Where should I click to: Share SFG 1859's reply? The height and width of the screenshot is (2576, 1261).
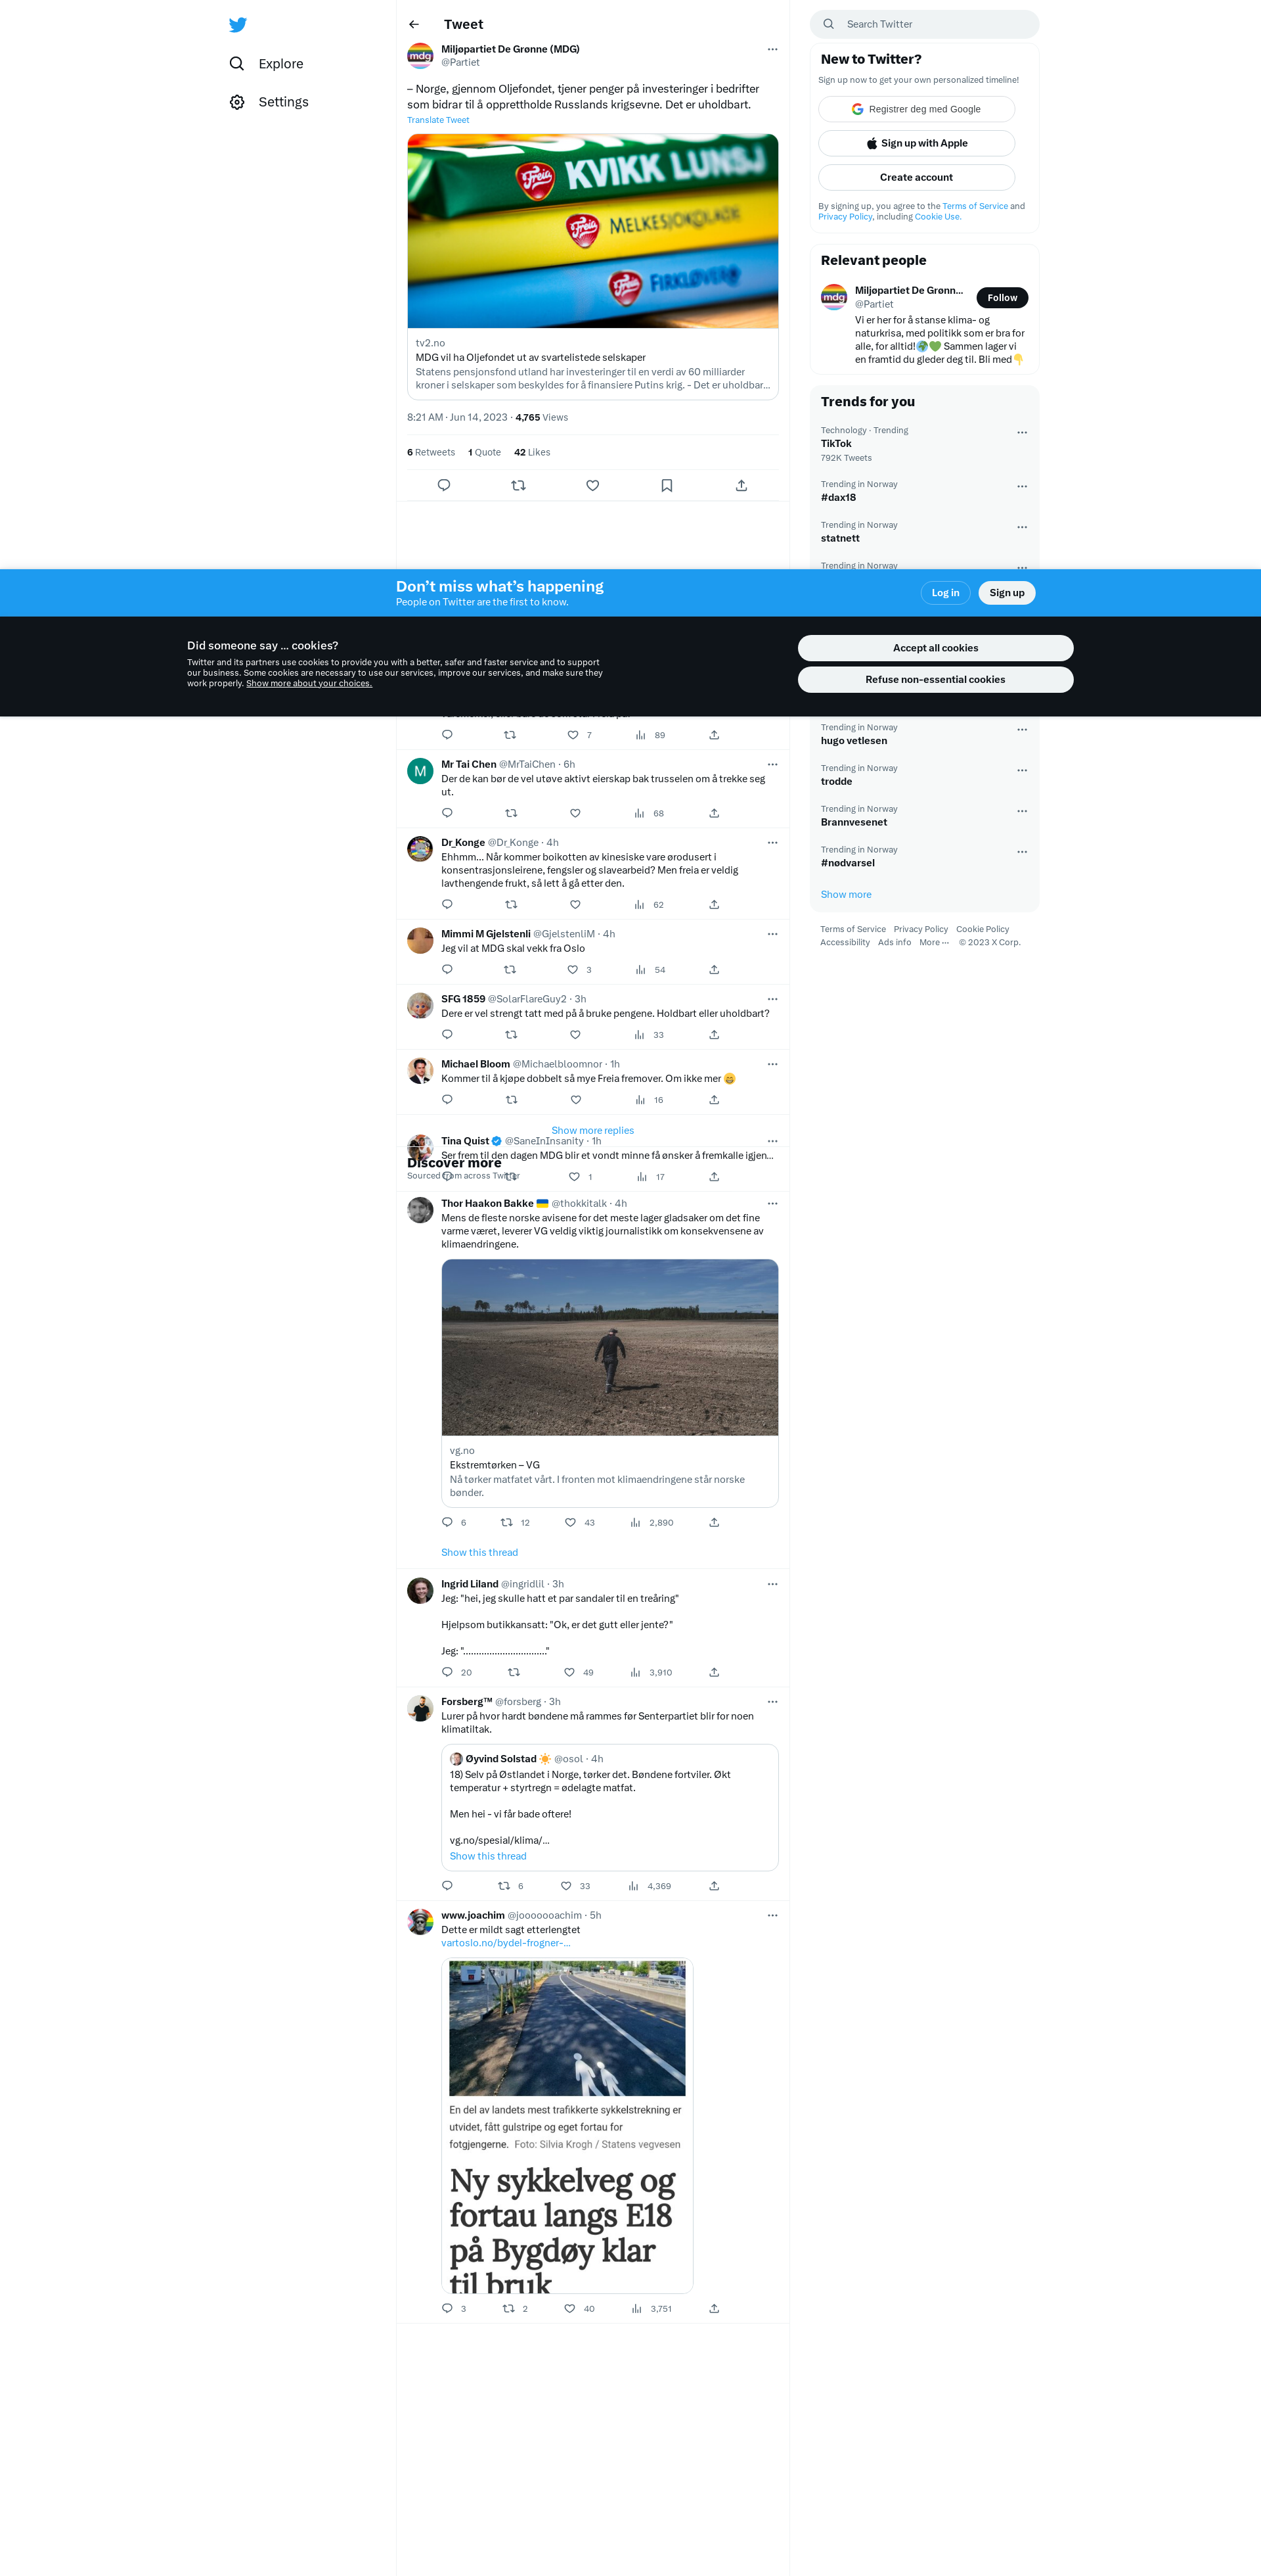coord(715,1035)
